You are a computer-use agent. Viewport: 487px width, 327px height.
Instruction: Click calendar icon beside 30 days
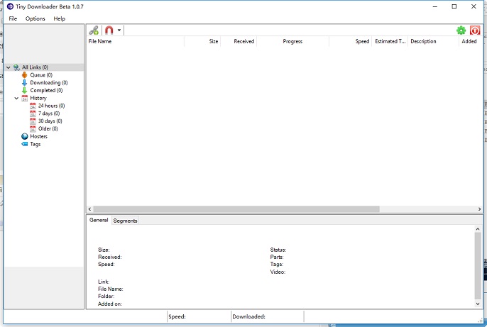click(x=33, y=121)
